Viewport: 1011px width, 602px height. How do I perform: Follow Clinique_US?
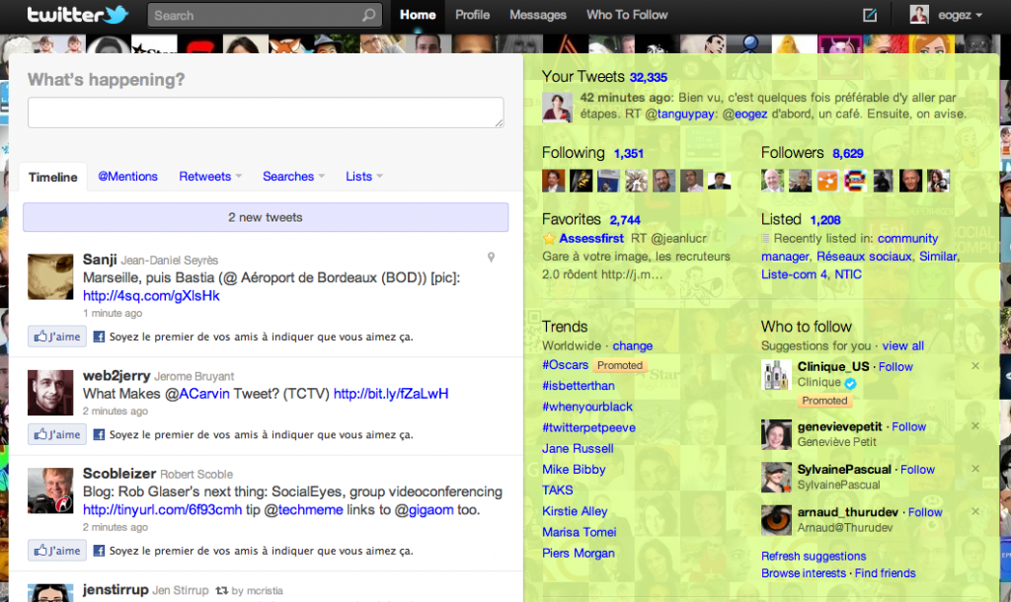click(895, 367)
